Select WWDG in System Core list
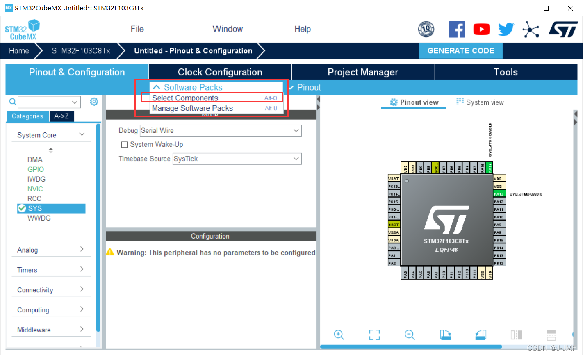The image size is (583, 355). point(39,218)
